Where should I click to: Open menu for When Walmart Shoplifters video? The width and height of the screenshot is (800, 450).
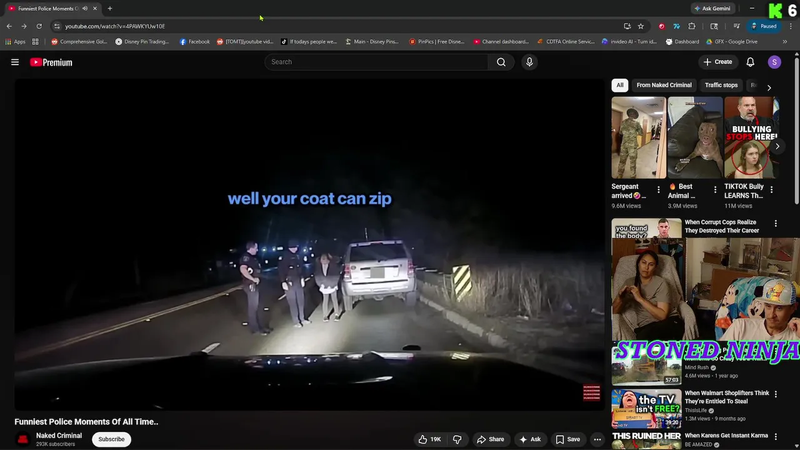tap(776, 394)
